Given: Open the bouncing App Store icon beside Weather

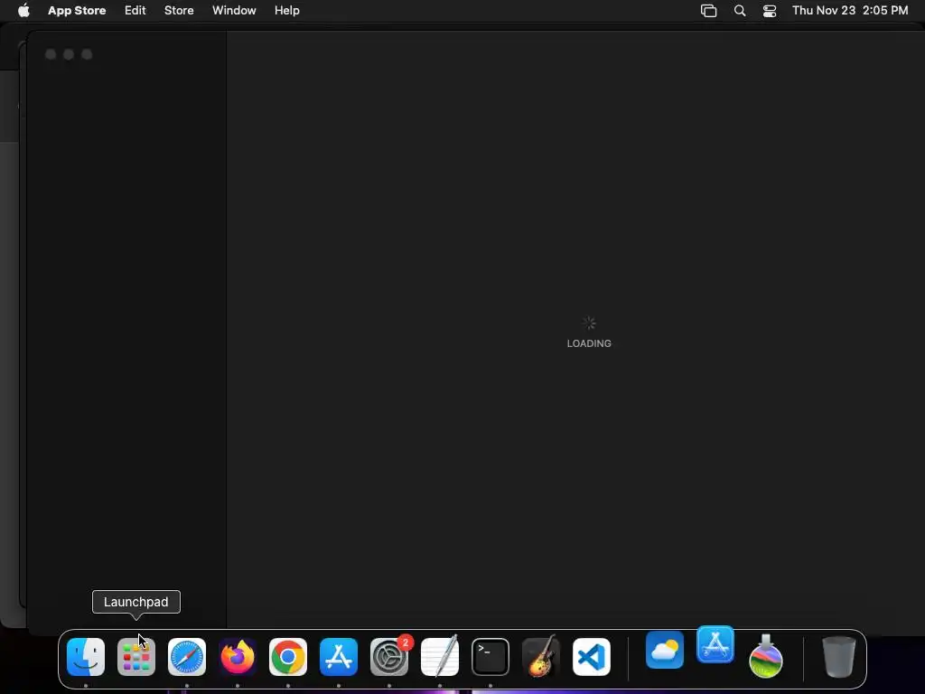Looking at the screenshot, I should pyautogui.click(x=715, y=644).
